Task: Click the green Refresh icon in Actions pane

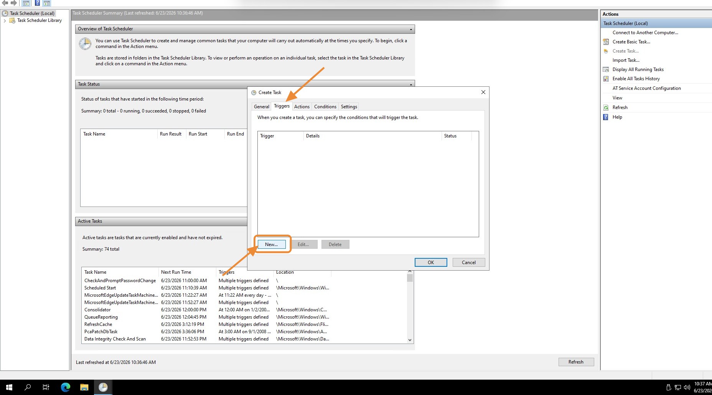Action: coord(606,107)
